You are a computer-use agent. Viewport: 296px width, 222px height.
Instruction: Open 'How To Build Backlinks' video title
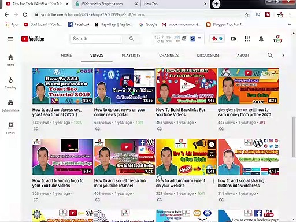coord(180,112)
